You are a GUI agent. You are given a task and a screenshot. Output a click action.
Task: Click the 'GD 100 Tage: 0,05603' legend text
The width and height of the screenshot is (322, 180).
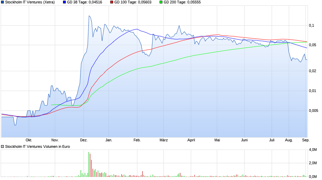[133, 2]
